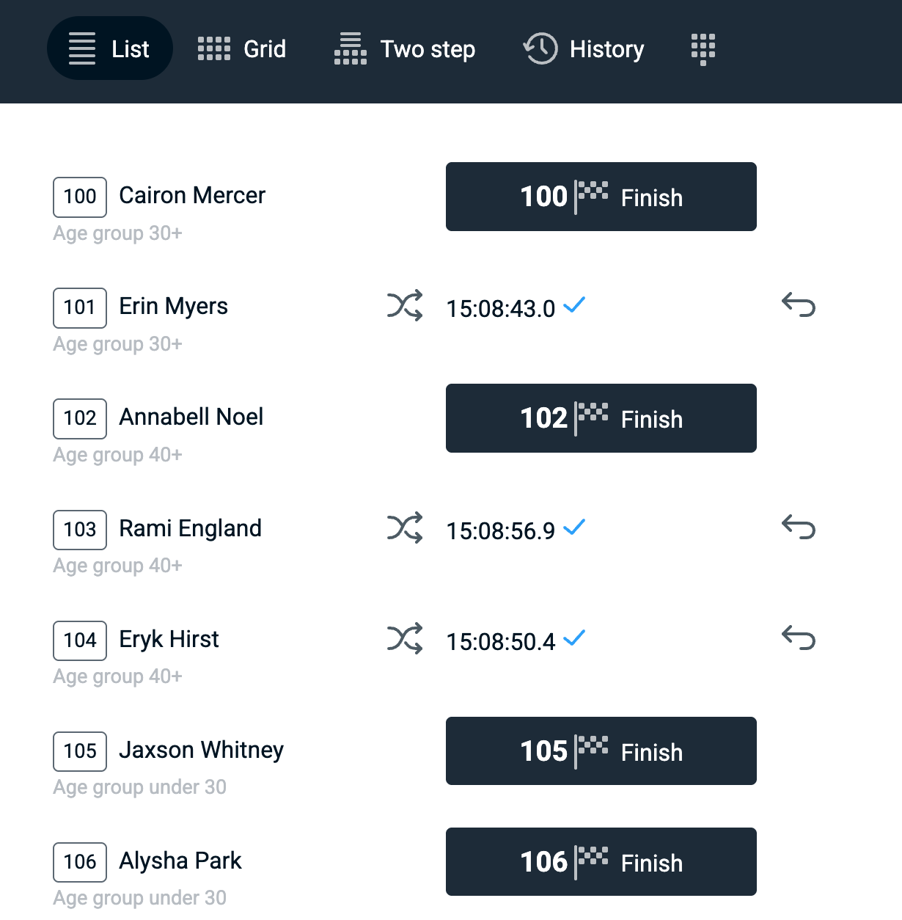This screenshot has width=902, height=920.
Task: Undo finish time for Eryk Hirst
Action: click(x=799, y=638)
